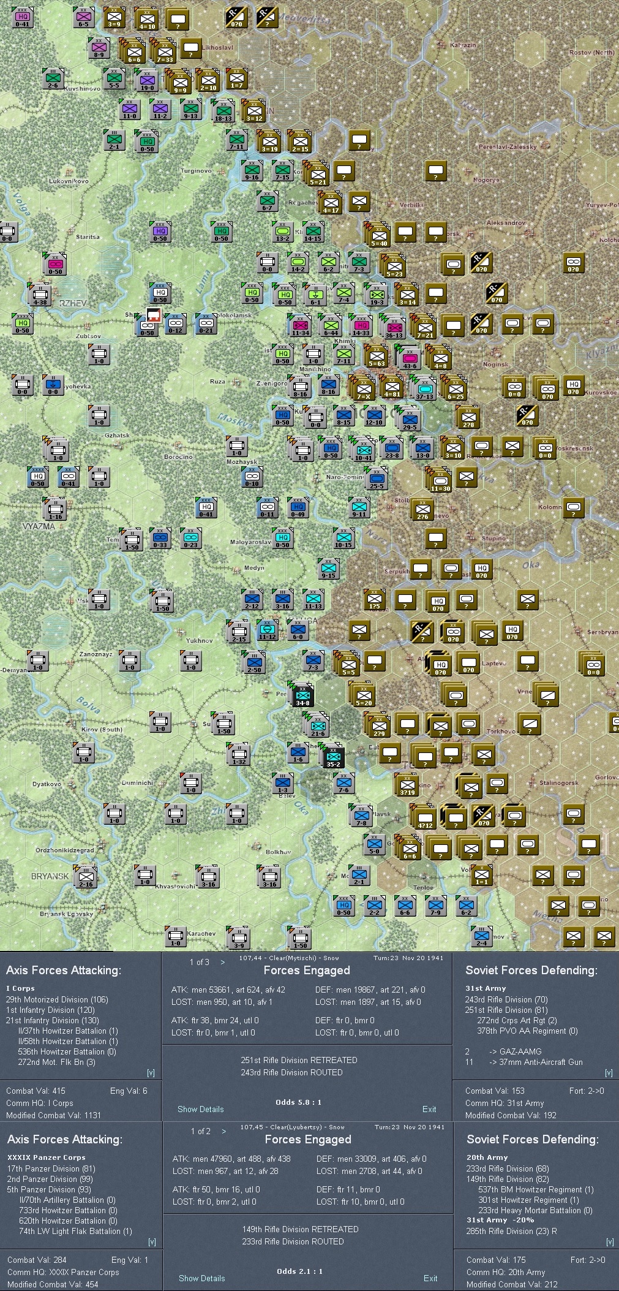Click the Soviet 1=1 rifle counter

point(482,875)
